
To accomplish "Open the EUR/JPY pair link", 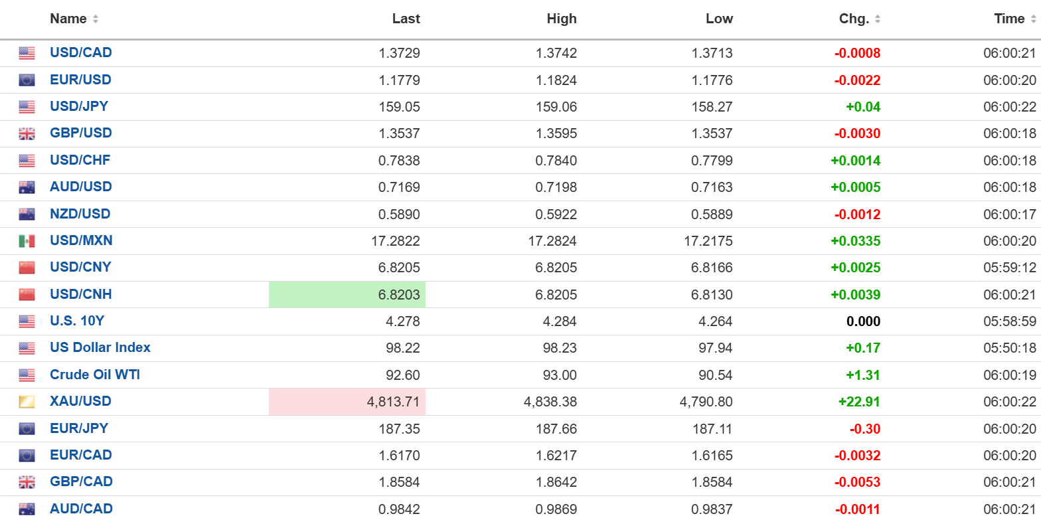I will tap(79, 428).
